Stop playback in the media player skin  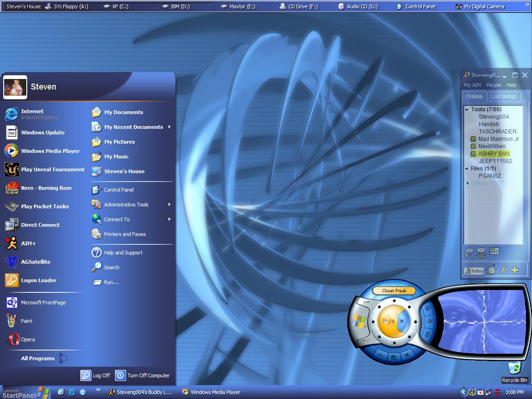[401, 320]
